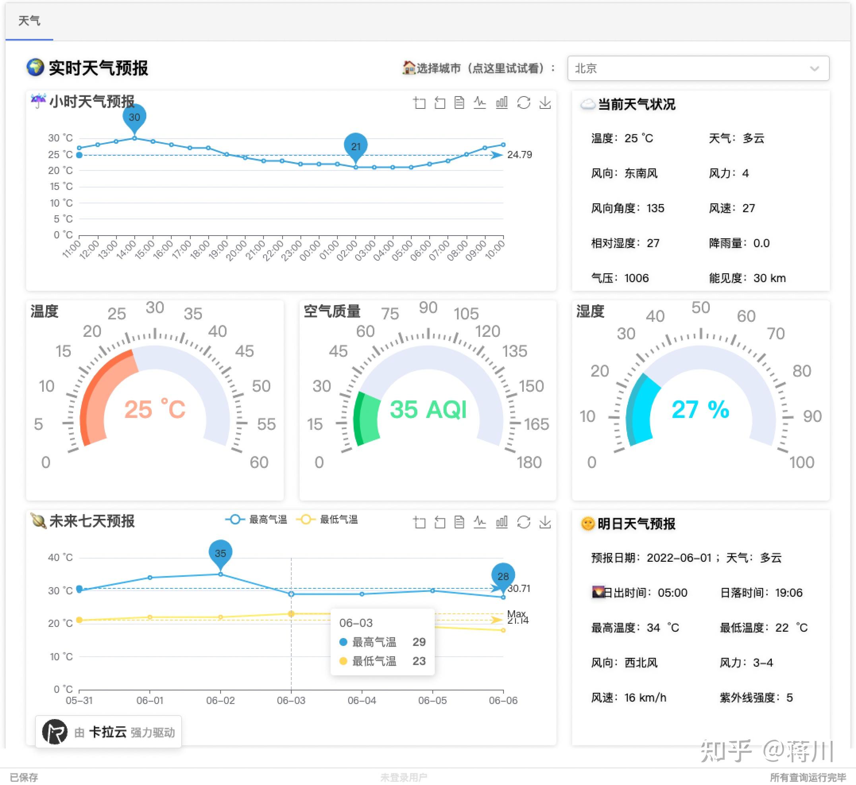This screenshot has width=856, height=785.
Task: Expand the city select chevron arrow
Action: pos(814,69)
